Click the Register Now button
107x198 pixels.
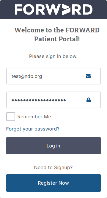[53, 183]
